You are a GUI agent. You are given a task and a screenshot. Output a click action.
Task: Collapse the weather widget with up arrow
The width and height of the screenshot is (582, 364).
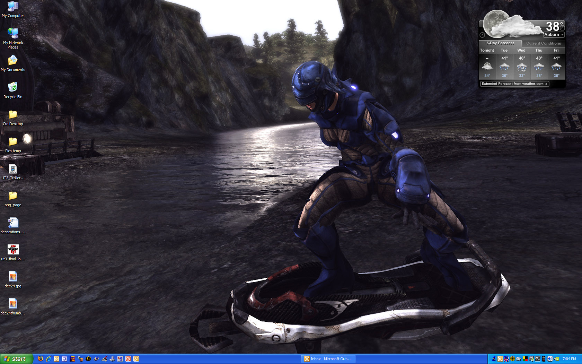click(x=482, y=35)
